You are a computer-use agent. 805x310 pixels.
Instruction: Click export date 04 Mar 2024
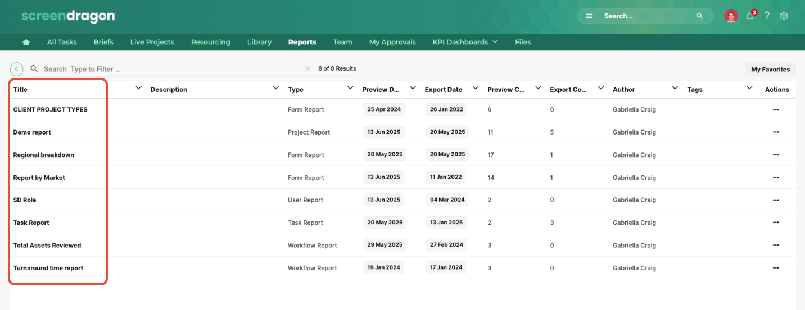click(x=447, y=200)
